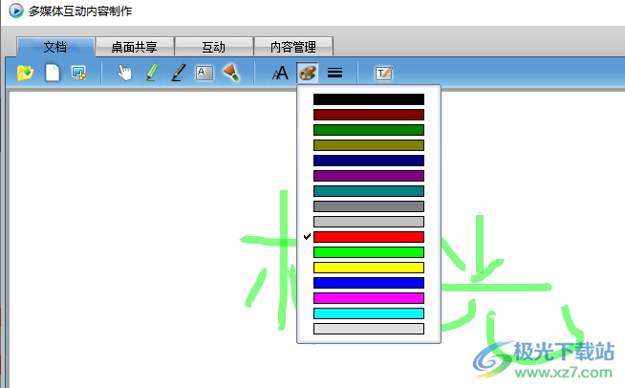625x388 pixels.
Task: Select the black pen tool
Action: [178, 73]
